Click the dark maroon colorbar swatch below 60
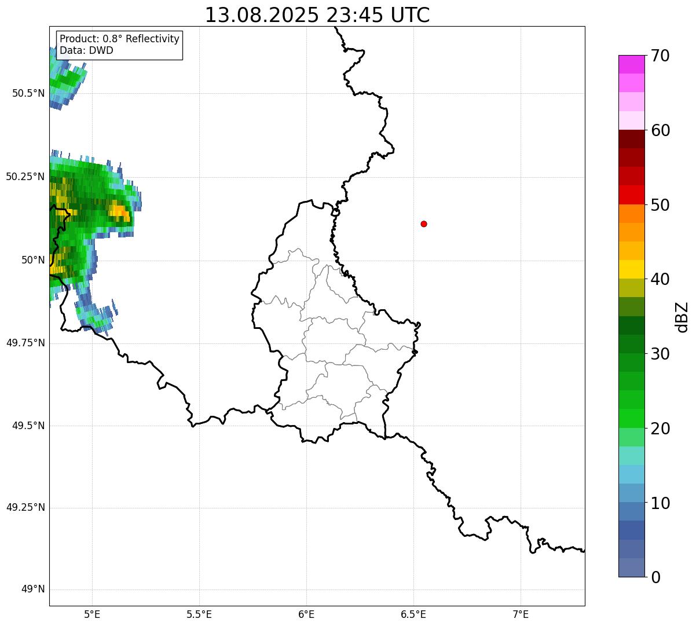Screen dimensions: 696x626 [x=631, y=139]
